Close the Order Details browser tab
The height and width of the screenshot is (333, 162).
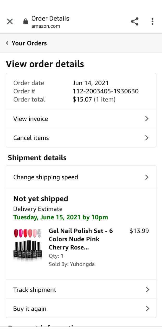pyautogui.click(x=10, y=22)
